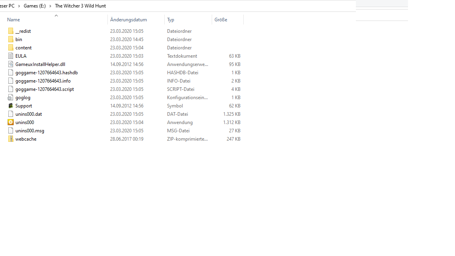Sort by the Name column header
The image size is (455, 256).
pyautogui.click(x=14, y=20)
